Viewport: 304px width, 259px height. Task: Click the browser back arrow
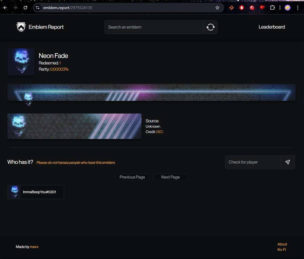[x=5, y=8]
